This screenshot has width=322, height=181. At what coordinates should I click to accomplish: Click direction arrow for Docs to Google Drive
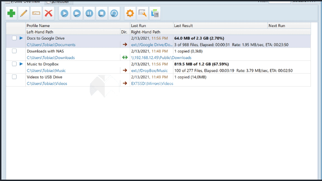(125, 45)
